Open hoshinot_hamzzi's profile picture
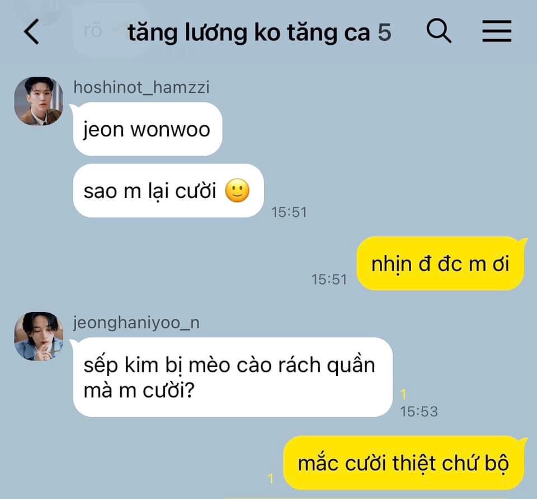This screenshot has width=537, height=499. [x=39, y=101]
